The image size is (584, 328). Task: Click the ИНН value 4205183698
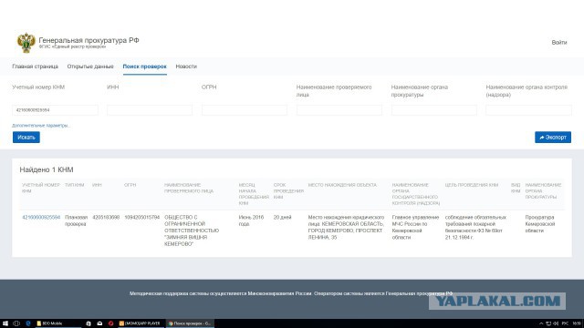106,217
